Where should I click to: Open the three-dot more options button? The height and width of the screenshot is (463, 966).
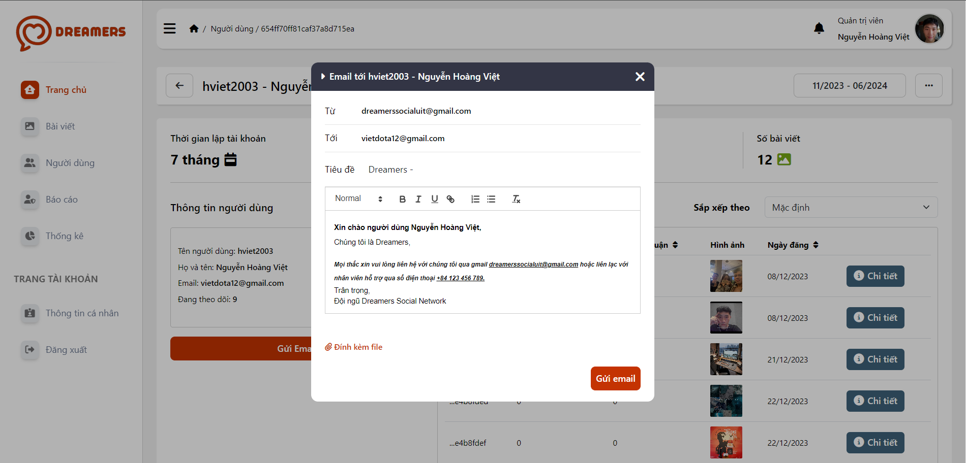coord(929,85)
